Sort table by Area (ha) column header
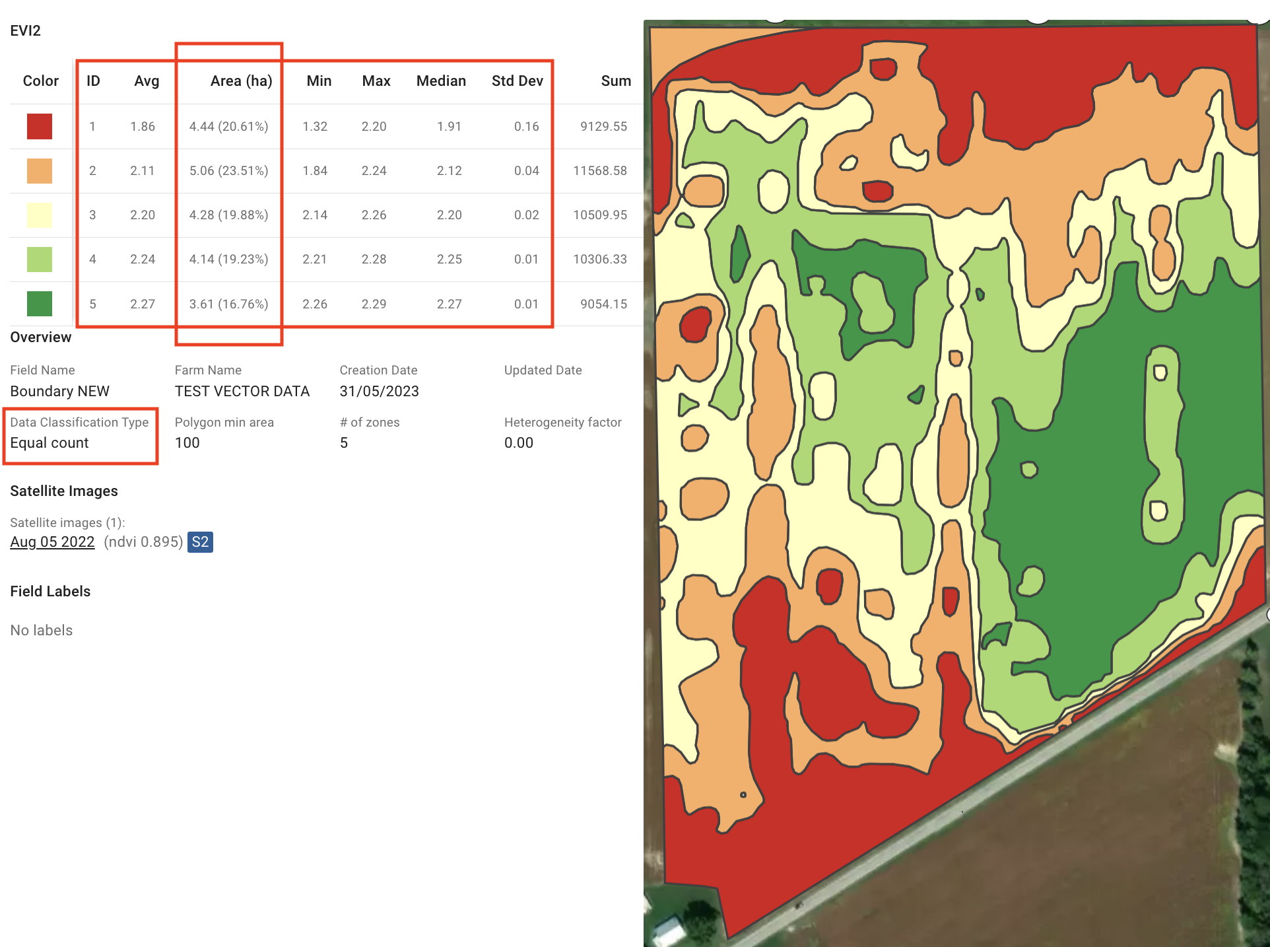This screenshot has height=947, width=1270. click(241, 81)
